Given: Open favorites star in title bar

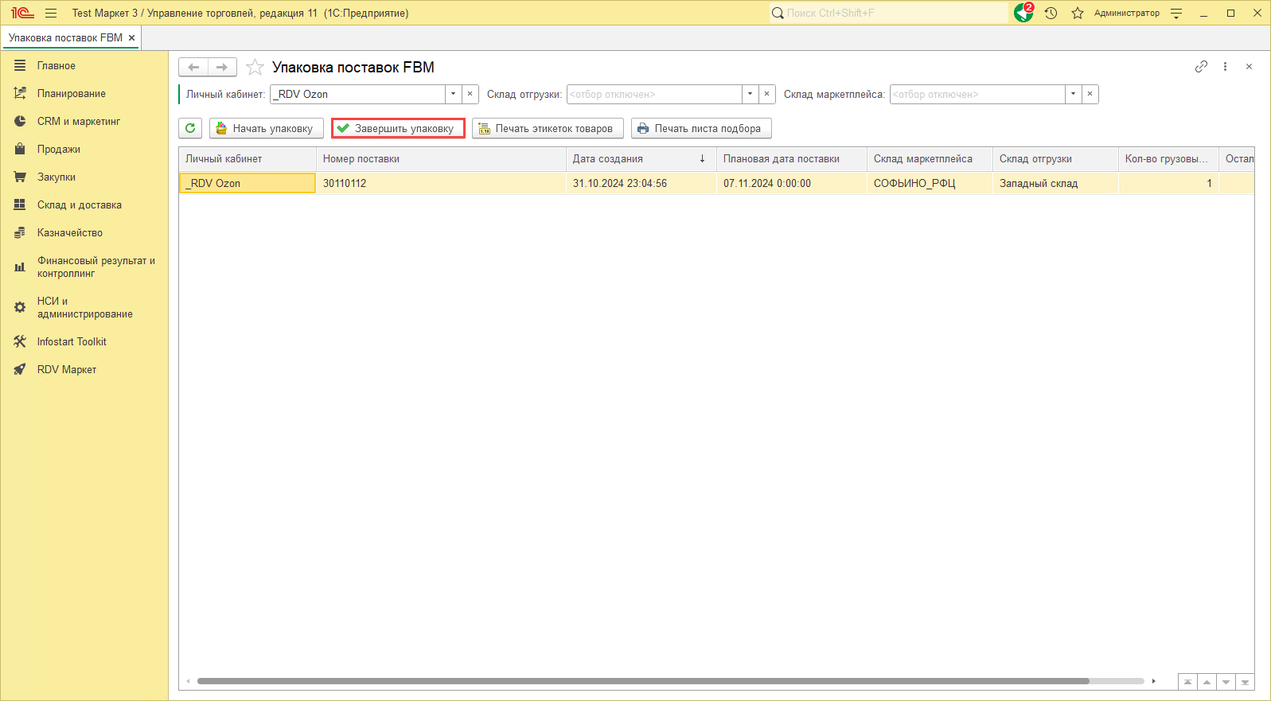Looking at the screenshot, I should coord(1078,13).
